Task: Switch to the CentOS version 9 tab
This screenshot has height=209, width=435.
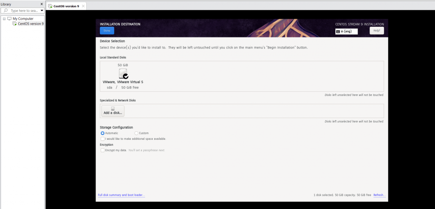Action: (66, 6)
